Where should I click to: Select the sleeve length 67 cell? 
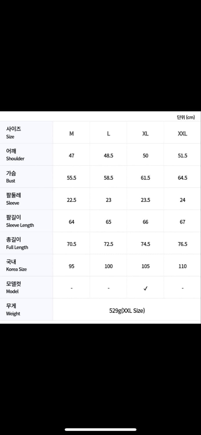point(182,222)
